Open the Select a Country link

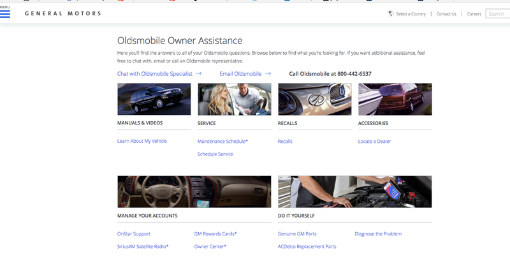(x=411, y=14)
